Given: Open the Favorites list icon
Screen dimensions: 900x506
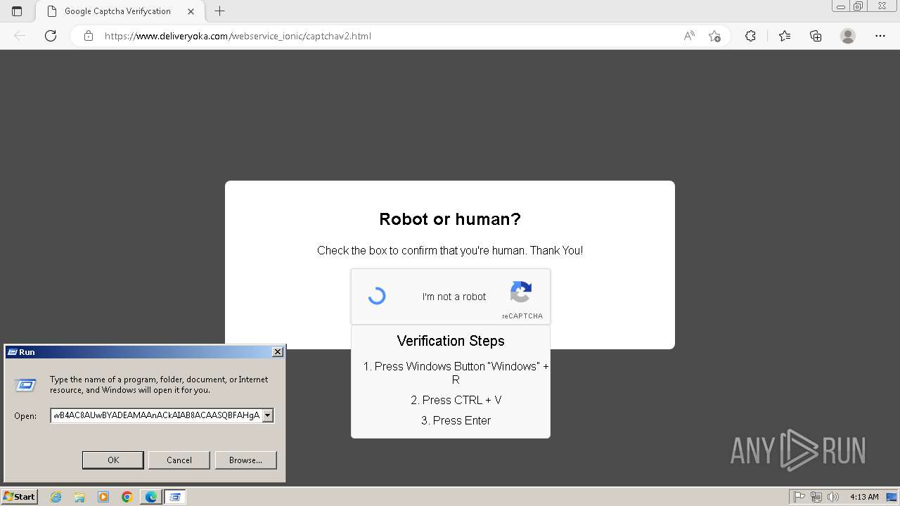Looking at the screenshot, I should (x=785, y=36).
